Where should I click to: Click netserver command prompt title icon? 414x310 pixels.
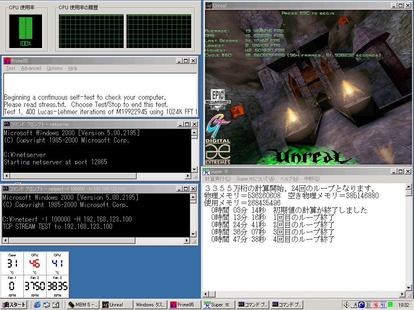point(6,124)
